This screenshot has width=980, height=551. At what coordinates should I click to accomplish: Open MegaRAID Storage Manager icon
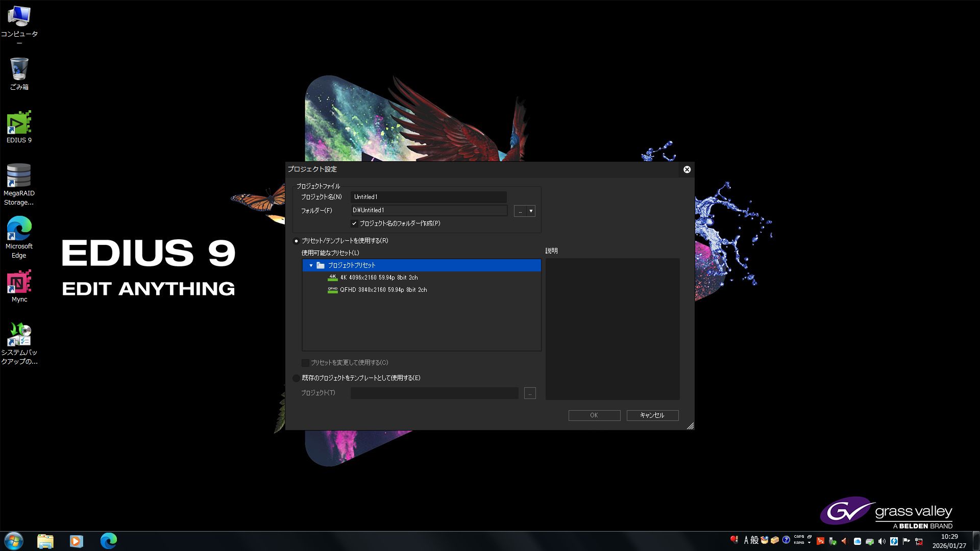coord(19,177)
